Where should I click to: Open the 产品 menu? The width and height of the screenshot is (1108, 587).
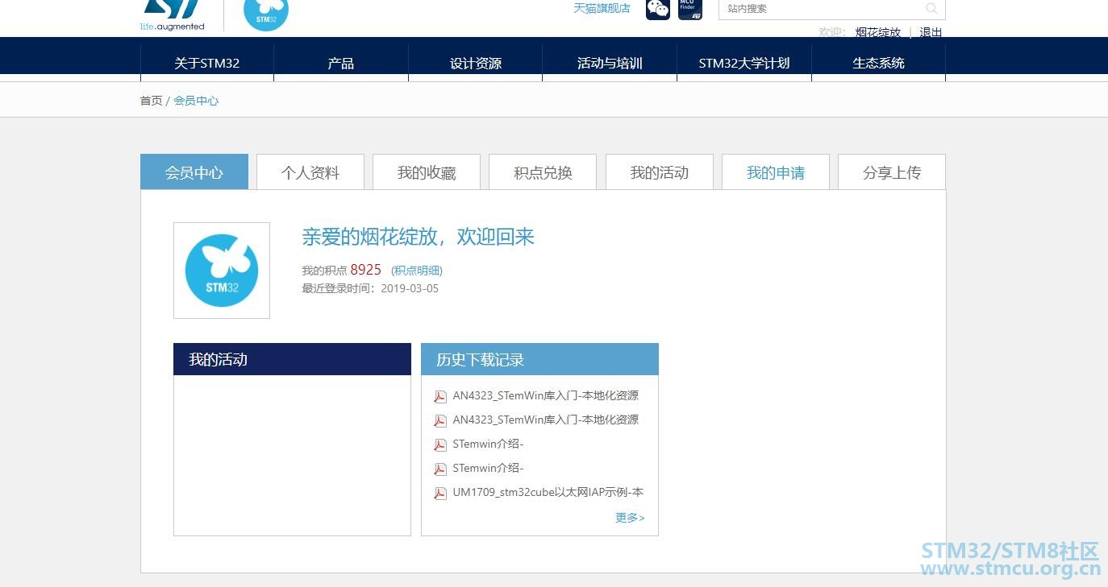[341, 63]
